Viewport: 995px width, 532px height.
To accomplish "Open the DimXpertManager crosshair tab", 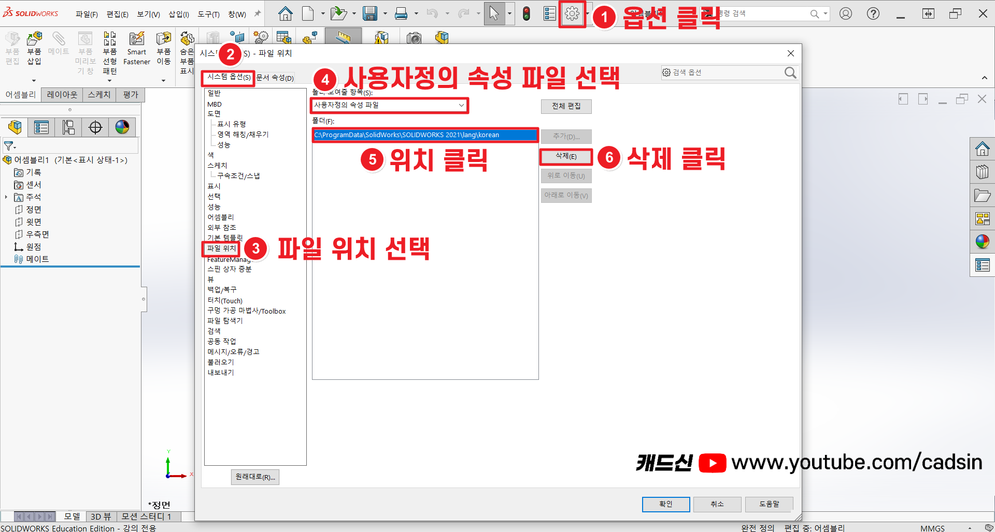I will [x=95, y=127].
